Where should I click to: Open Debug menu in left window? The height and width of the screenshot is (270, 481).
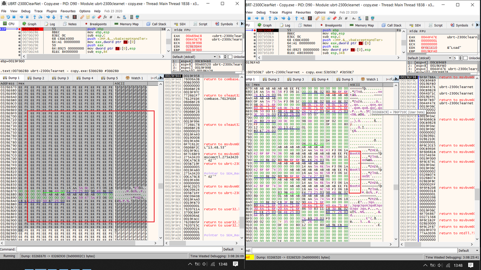pyautogui.click(x=26, y=11)
